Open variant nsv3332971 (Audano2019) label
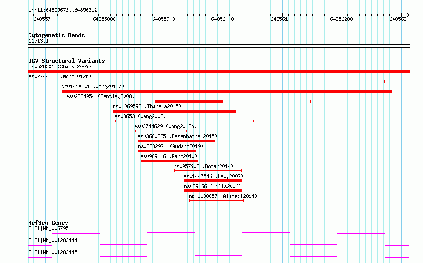This screenshot has height=263, width=423. pyautogui.click(x=171, y=146)
